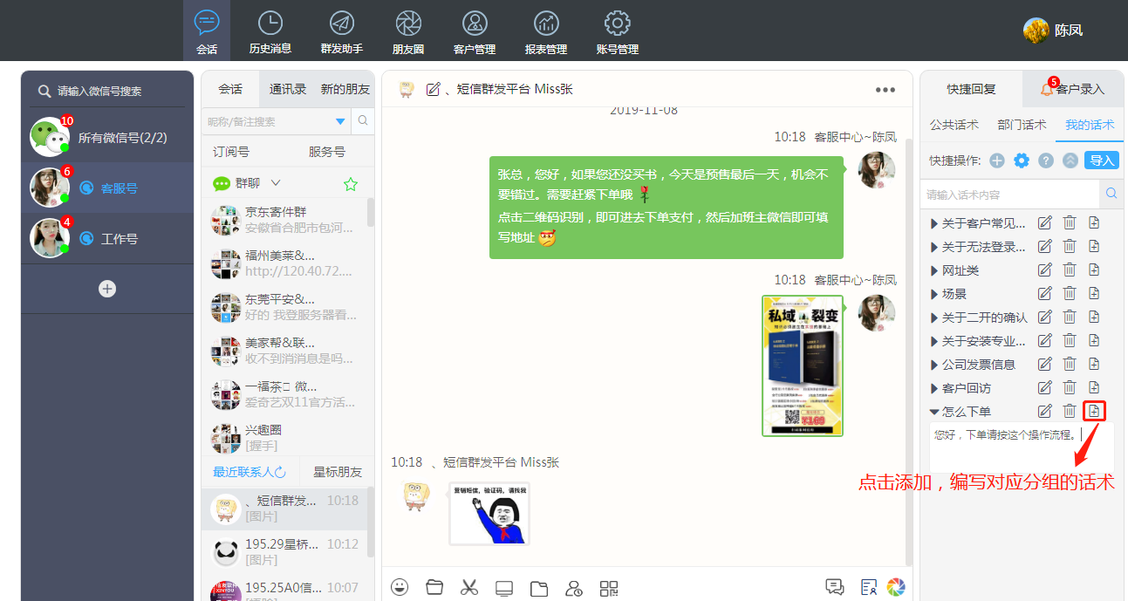Open the emoji picker
The width and height of the screenshot is (1128, 601).
400,587
